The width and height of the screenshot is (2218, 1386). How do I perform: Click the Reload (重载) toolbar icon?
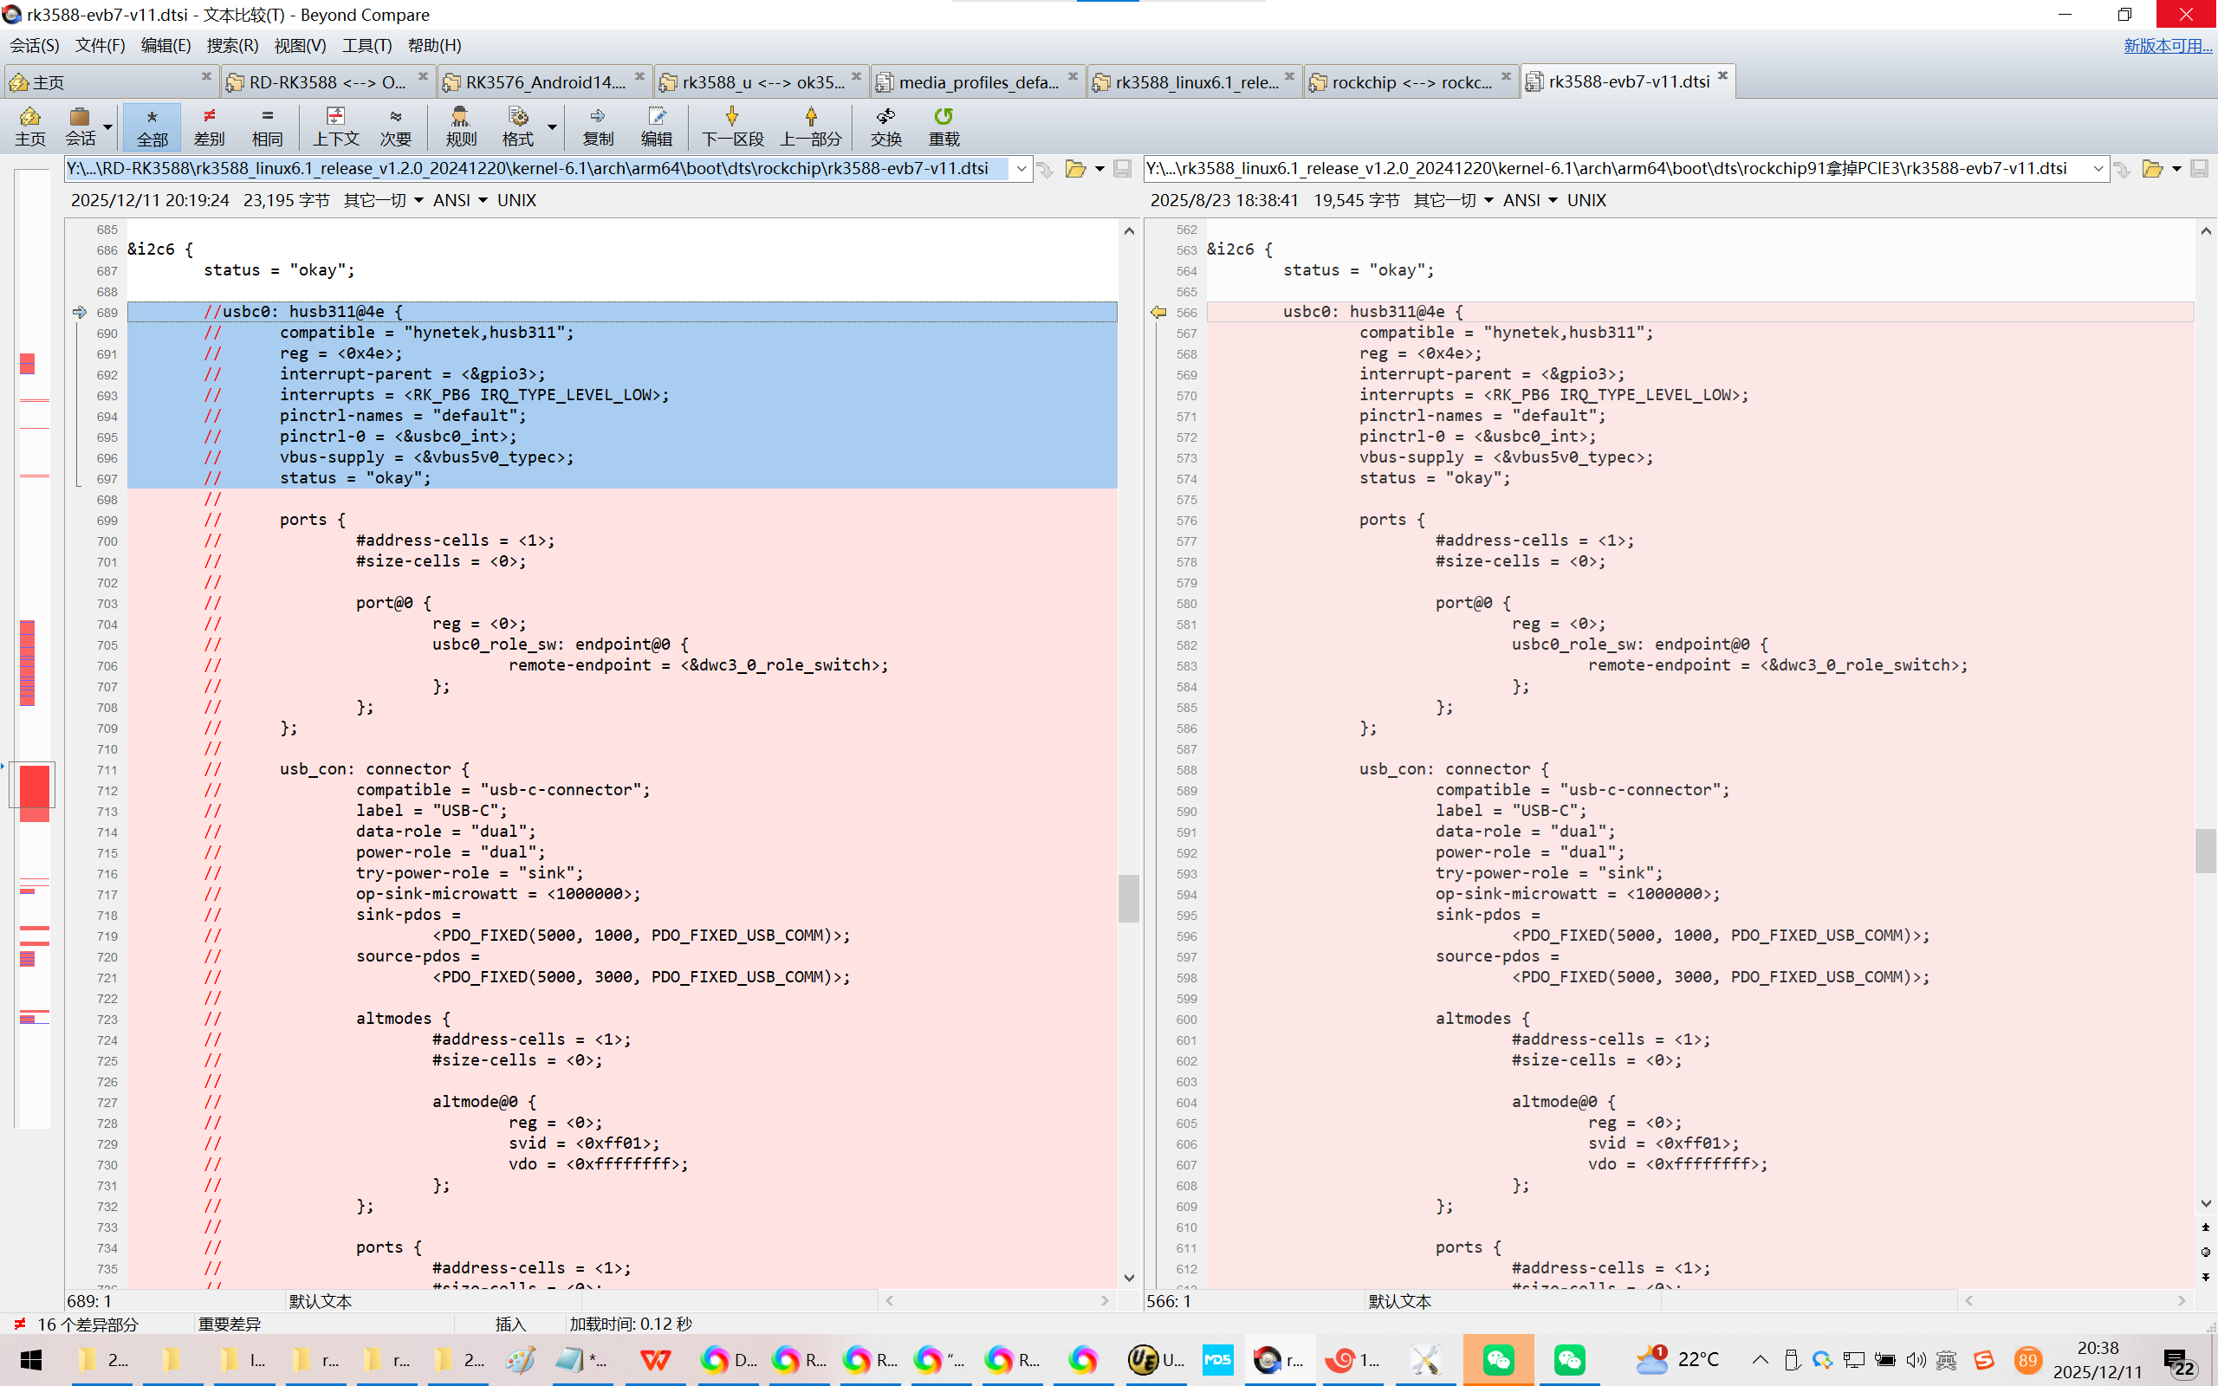click(x=944, y=126)
